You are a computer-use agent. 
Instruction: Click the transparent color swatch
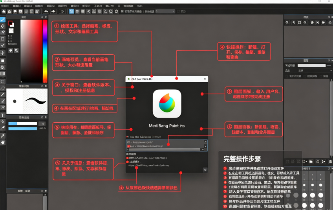11,31
